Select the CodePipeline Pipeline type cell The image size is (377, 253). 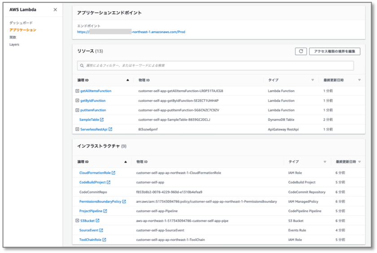(305, 211)
